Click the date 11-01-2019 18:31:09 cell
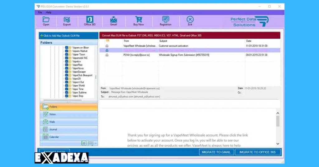The image size is (319, 167). click(x=257, y=46)
